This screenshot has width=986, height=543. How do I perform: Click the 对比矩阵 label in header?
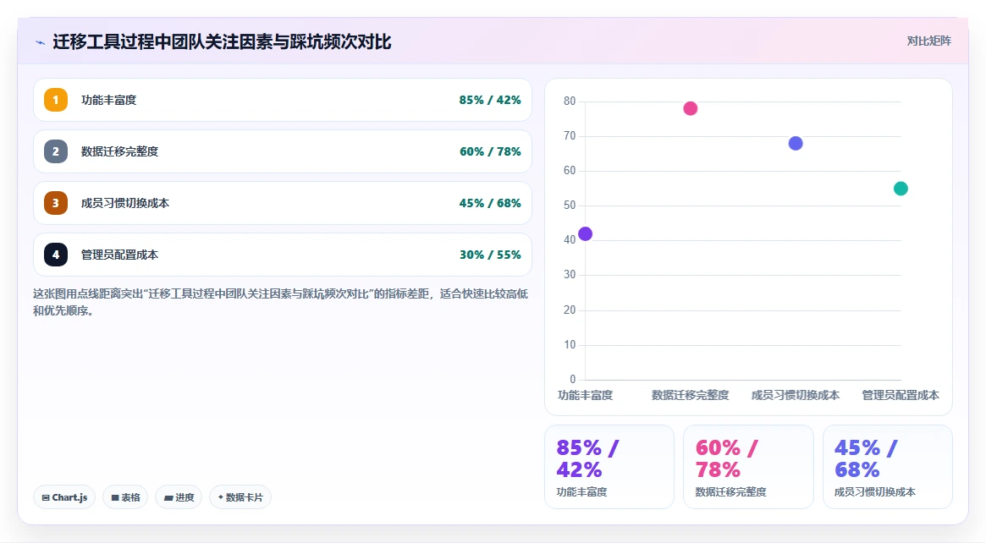pyautogui.click(x=928, y=41)
